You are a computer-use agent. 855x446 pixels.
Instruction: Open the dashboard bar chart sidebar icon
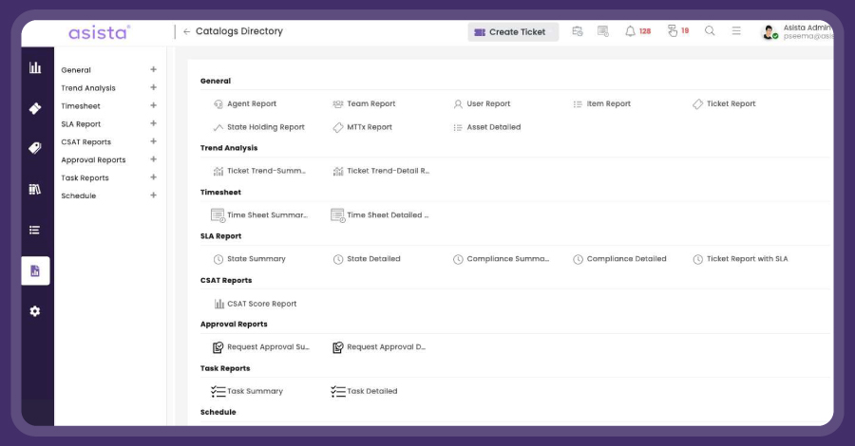click(35, 67)
